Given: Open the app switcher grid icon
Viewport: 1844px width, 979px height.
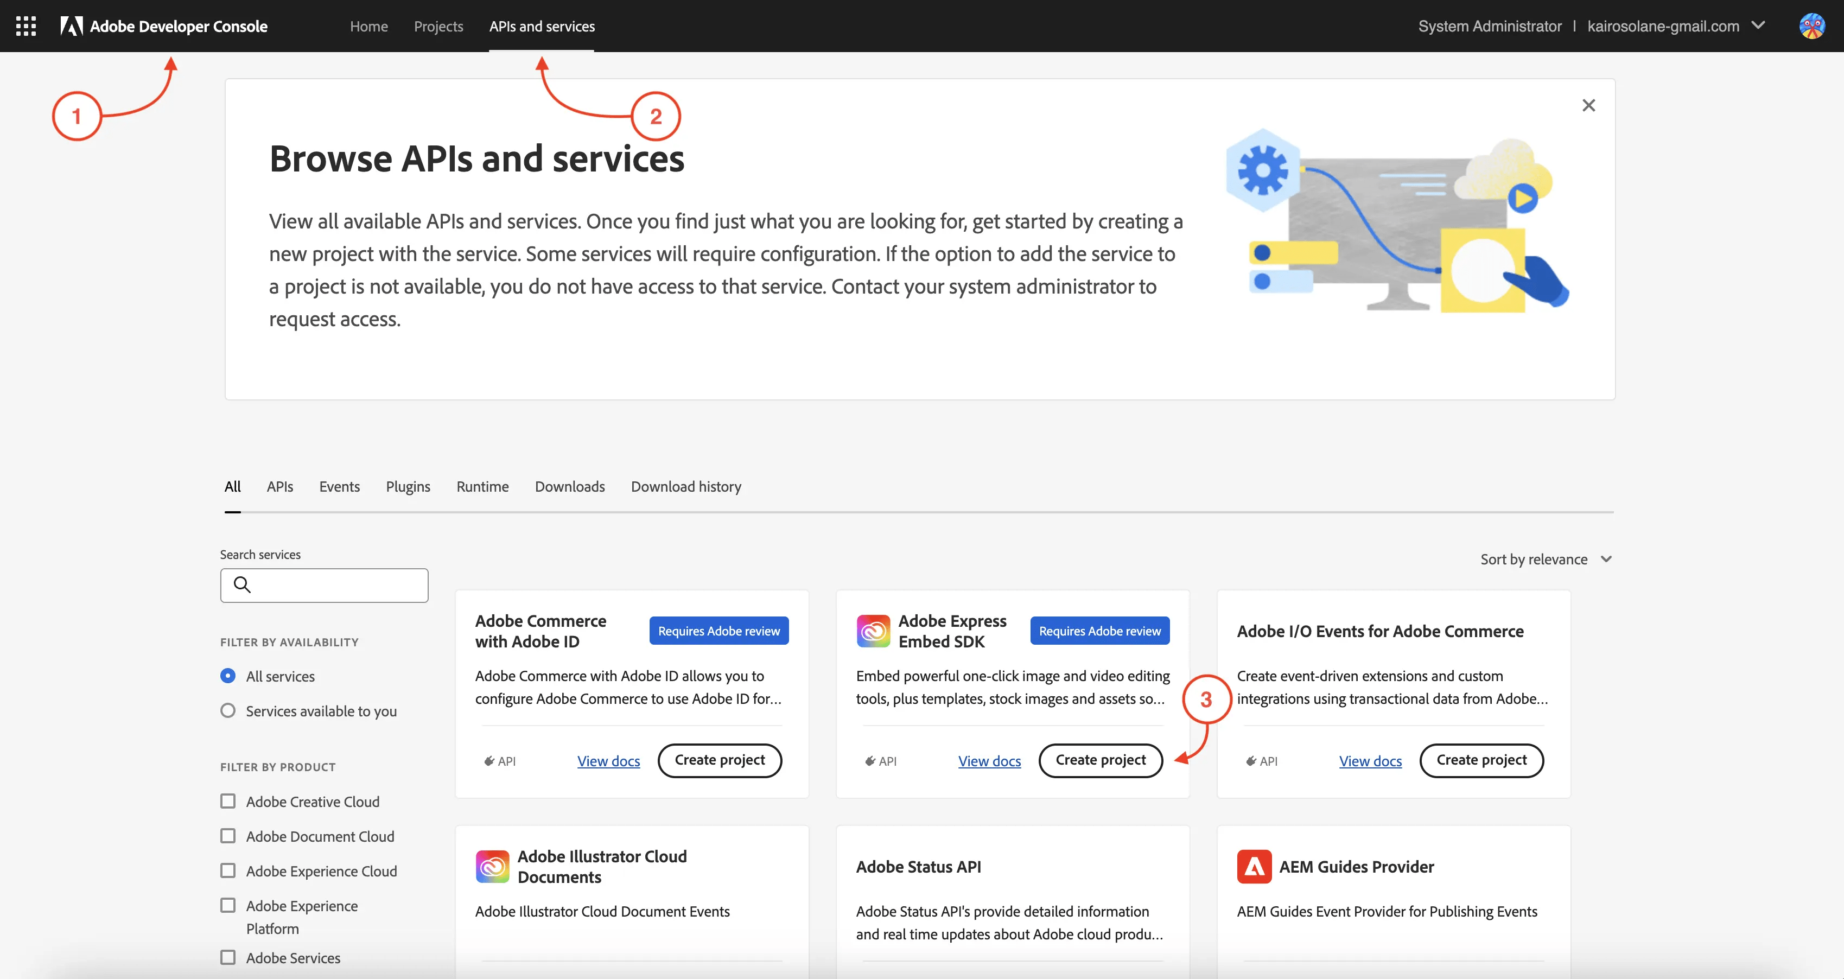Looking at the screenshot, I should [x=26, y=27].
